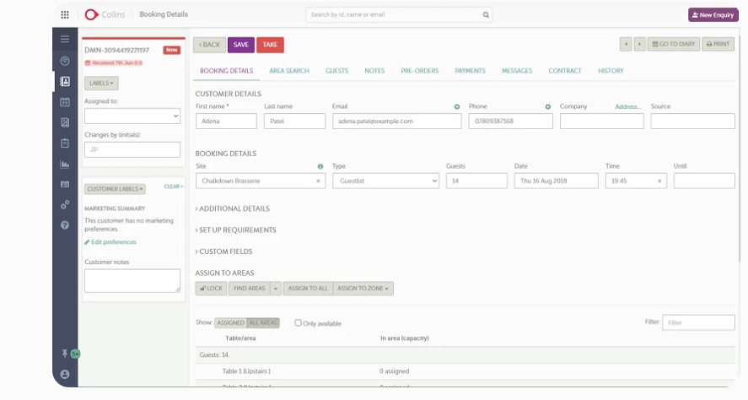The width and height of the screenshot is (748, 400).
Task: Open the apps grid launcher icon
Action: tap(65, 15)
